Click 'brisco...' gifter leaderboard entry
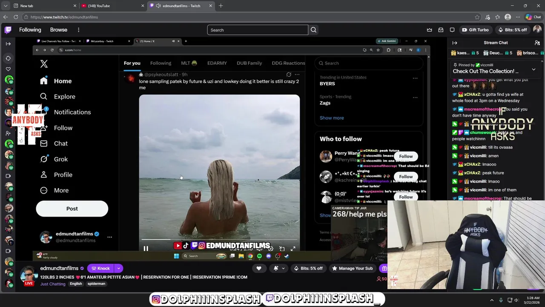Image resolution: width=545 pixels, height=307 pixels. coord(531,53)
